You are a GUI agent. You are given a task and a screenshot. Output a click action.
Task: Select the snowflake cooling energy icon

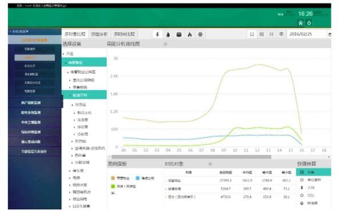200,34
